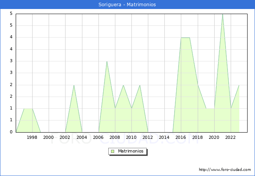Click the 2022 x-axis label
This screenshot has width=255, height=176.
pyautogui.click(x=230, y=137)
